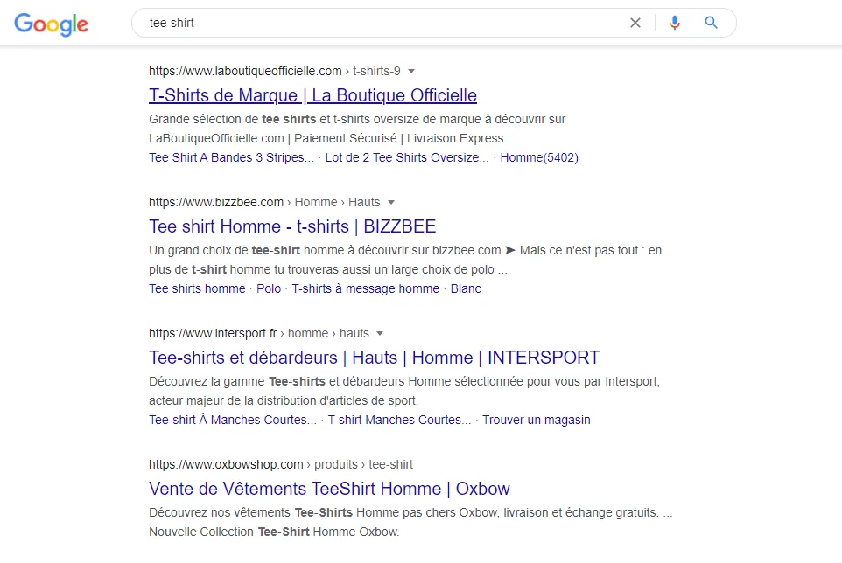
Task: Click snippet text 'Nouvelle Collection Tee-Shirt Homme Oxbow'
Action: pos(274,532)
